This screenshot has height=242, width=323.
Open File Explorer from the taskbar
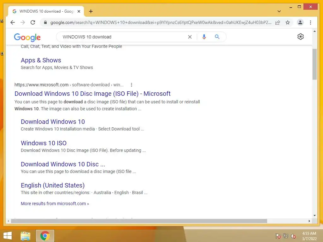click(25, 236)
